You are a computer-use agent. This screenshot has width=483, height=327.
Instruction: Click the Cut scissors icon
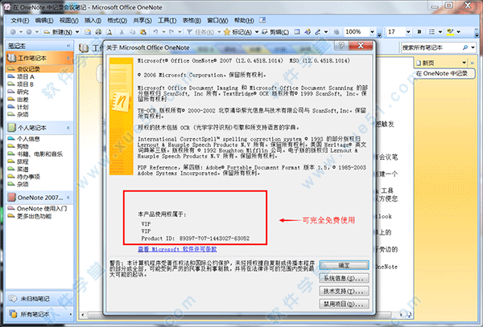click(122, 31)
